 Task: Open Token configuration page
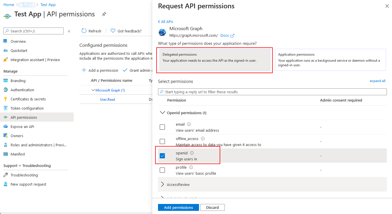click(x=27, y=108)
